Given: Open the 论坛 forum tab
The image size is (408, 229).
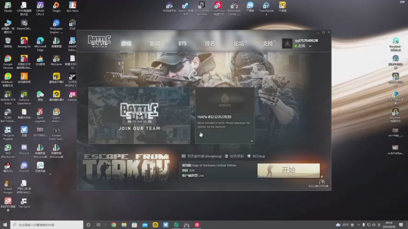Looking at the screenshot, I should pyautogui.click(x=239, y=43).
